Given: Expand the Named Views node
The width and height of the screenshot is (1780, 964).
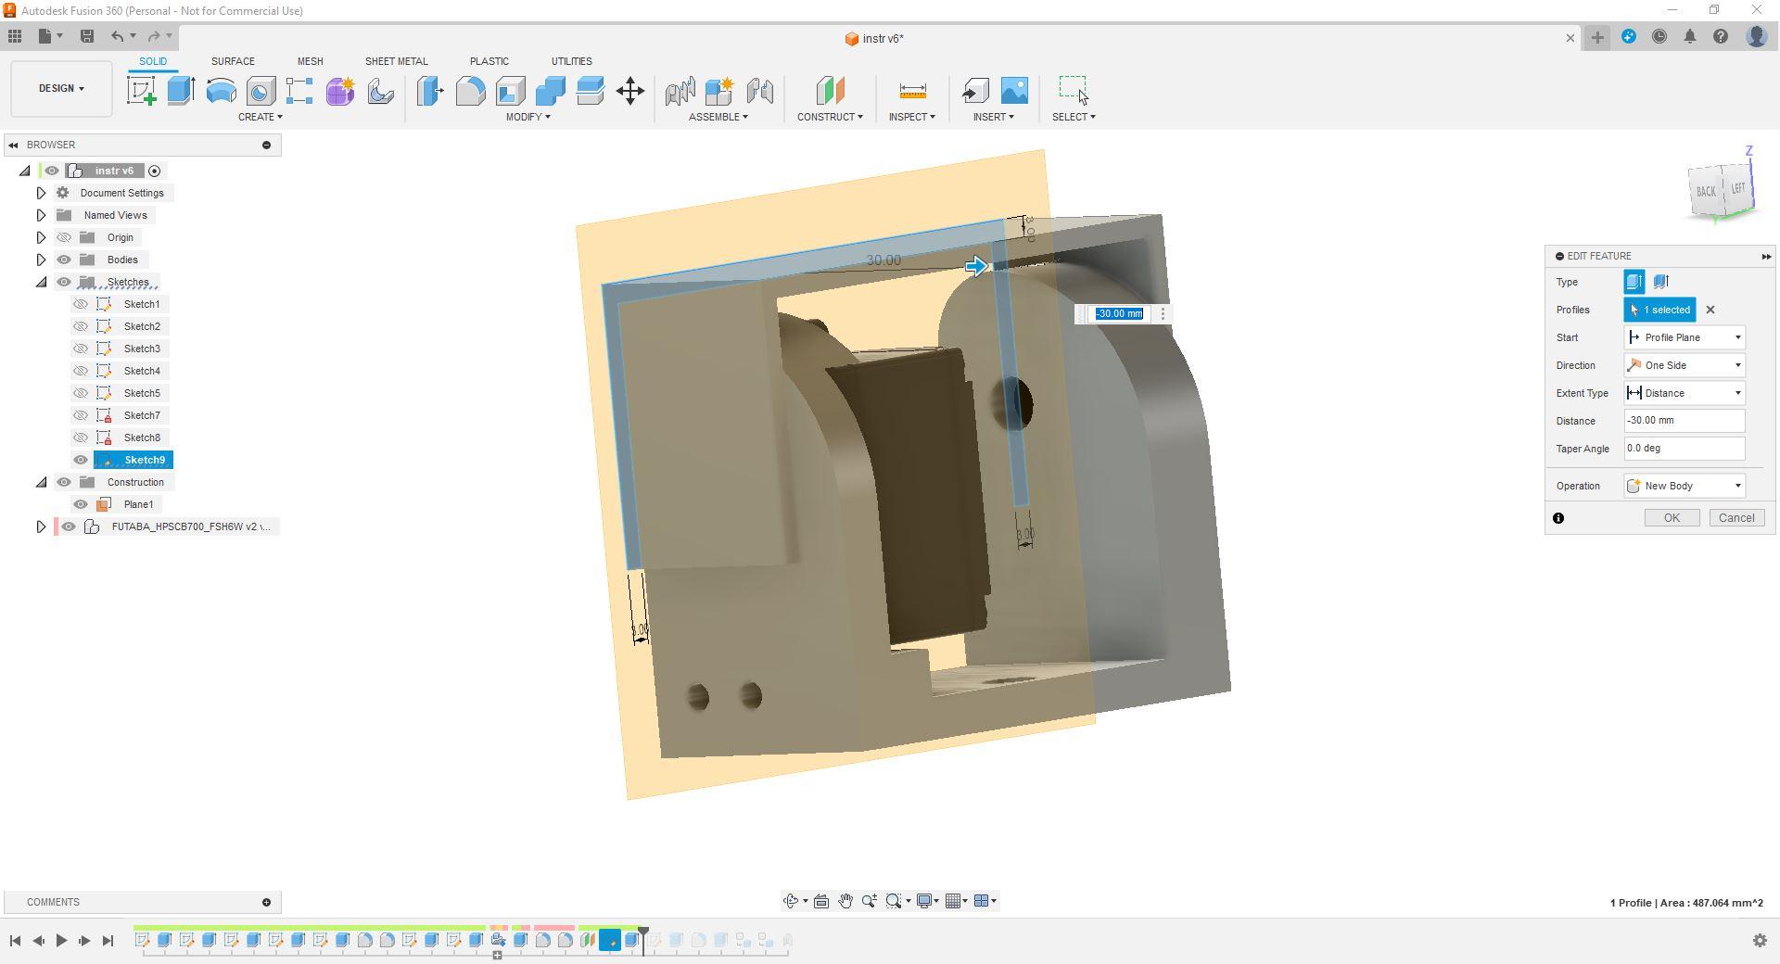Looking at the screenshot, I should [41, 215].
